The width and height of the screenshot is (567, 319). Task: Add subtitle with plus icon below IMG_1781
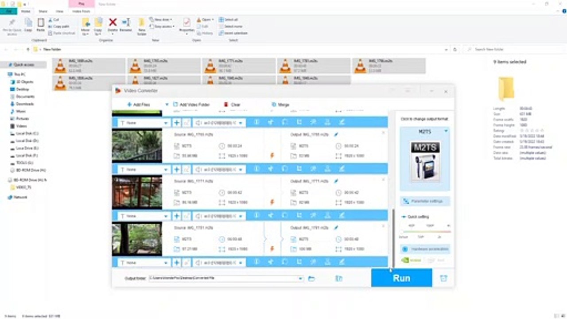(177, 262)
